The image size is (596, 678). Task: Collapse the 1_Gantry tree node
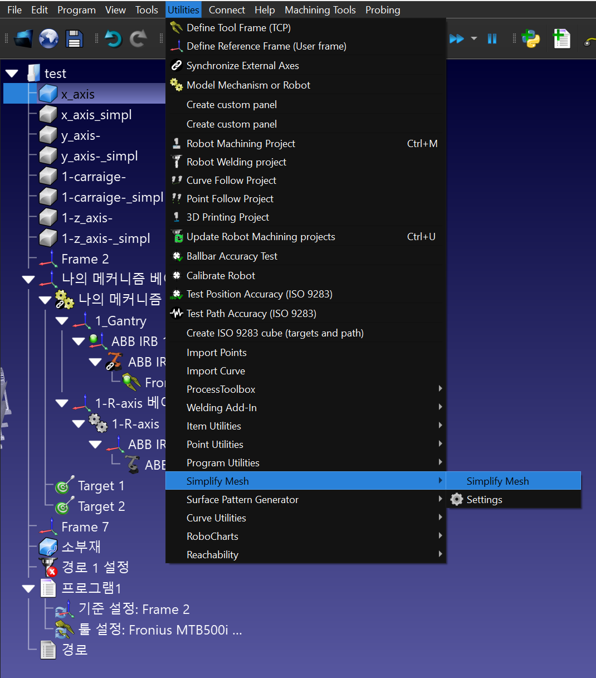(62, 321)
